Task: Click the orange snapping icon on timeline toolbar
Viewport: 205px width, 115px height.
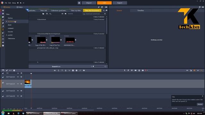Action: 194,70
